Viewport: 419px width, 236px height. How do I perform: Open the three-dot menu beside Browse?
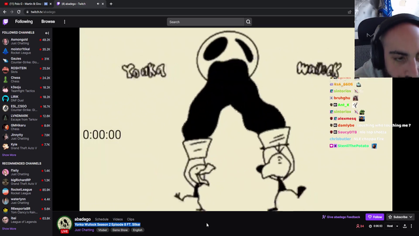click(x=64, y=22)
